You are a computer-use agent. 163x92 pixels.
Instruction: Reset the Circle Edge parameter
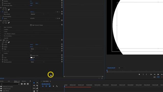(62, 49)
